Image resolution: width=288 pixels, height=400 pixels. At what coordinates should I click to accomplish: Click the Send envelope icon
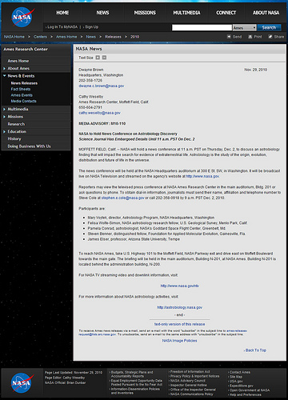pos(229,37)
